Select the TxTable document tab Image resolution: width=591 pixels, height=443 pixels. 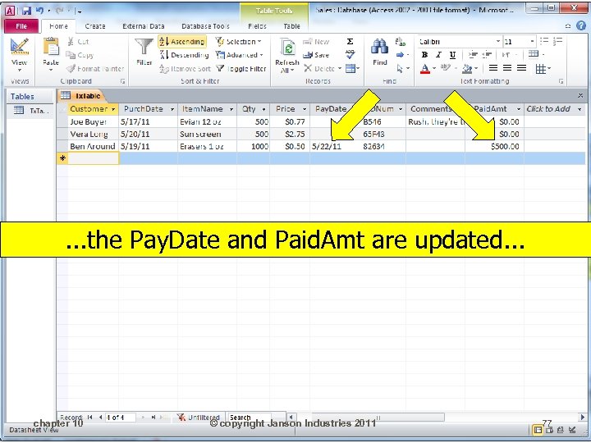coord(81,96)
